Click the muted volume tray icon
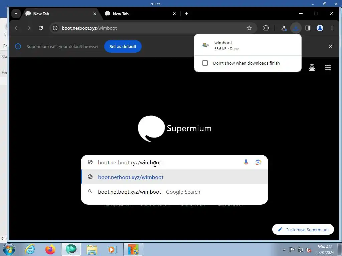Image resolution: width=342 pixels, height=256 pixels. 308,250
